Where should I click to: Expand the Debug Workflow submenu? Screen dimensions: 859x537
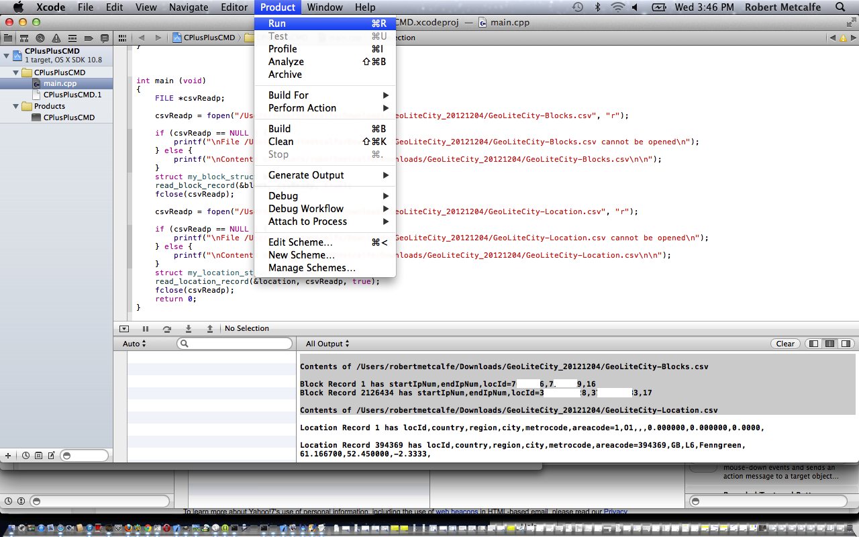325,209
